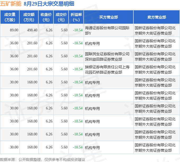Image resolution: width=180 pixels, height=162 pixels.
Task: Click the 五矿新能 stock name in title
Action: (11, 4)
